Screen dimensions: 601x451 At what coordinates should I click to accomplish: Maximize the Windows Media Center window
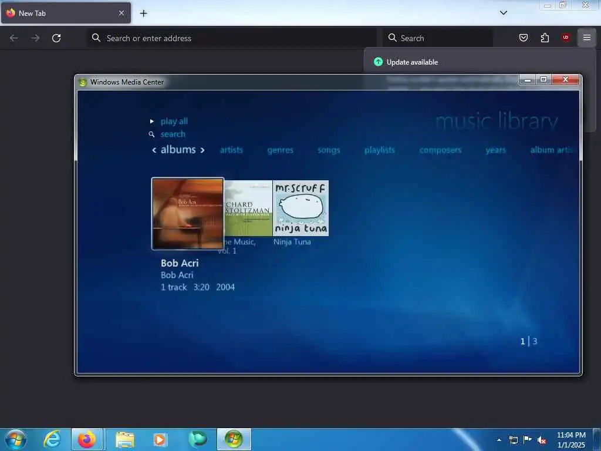click(543, 79)
